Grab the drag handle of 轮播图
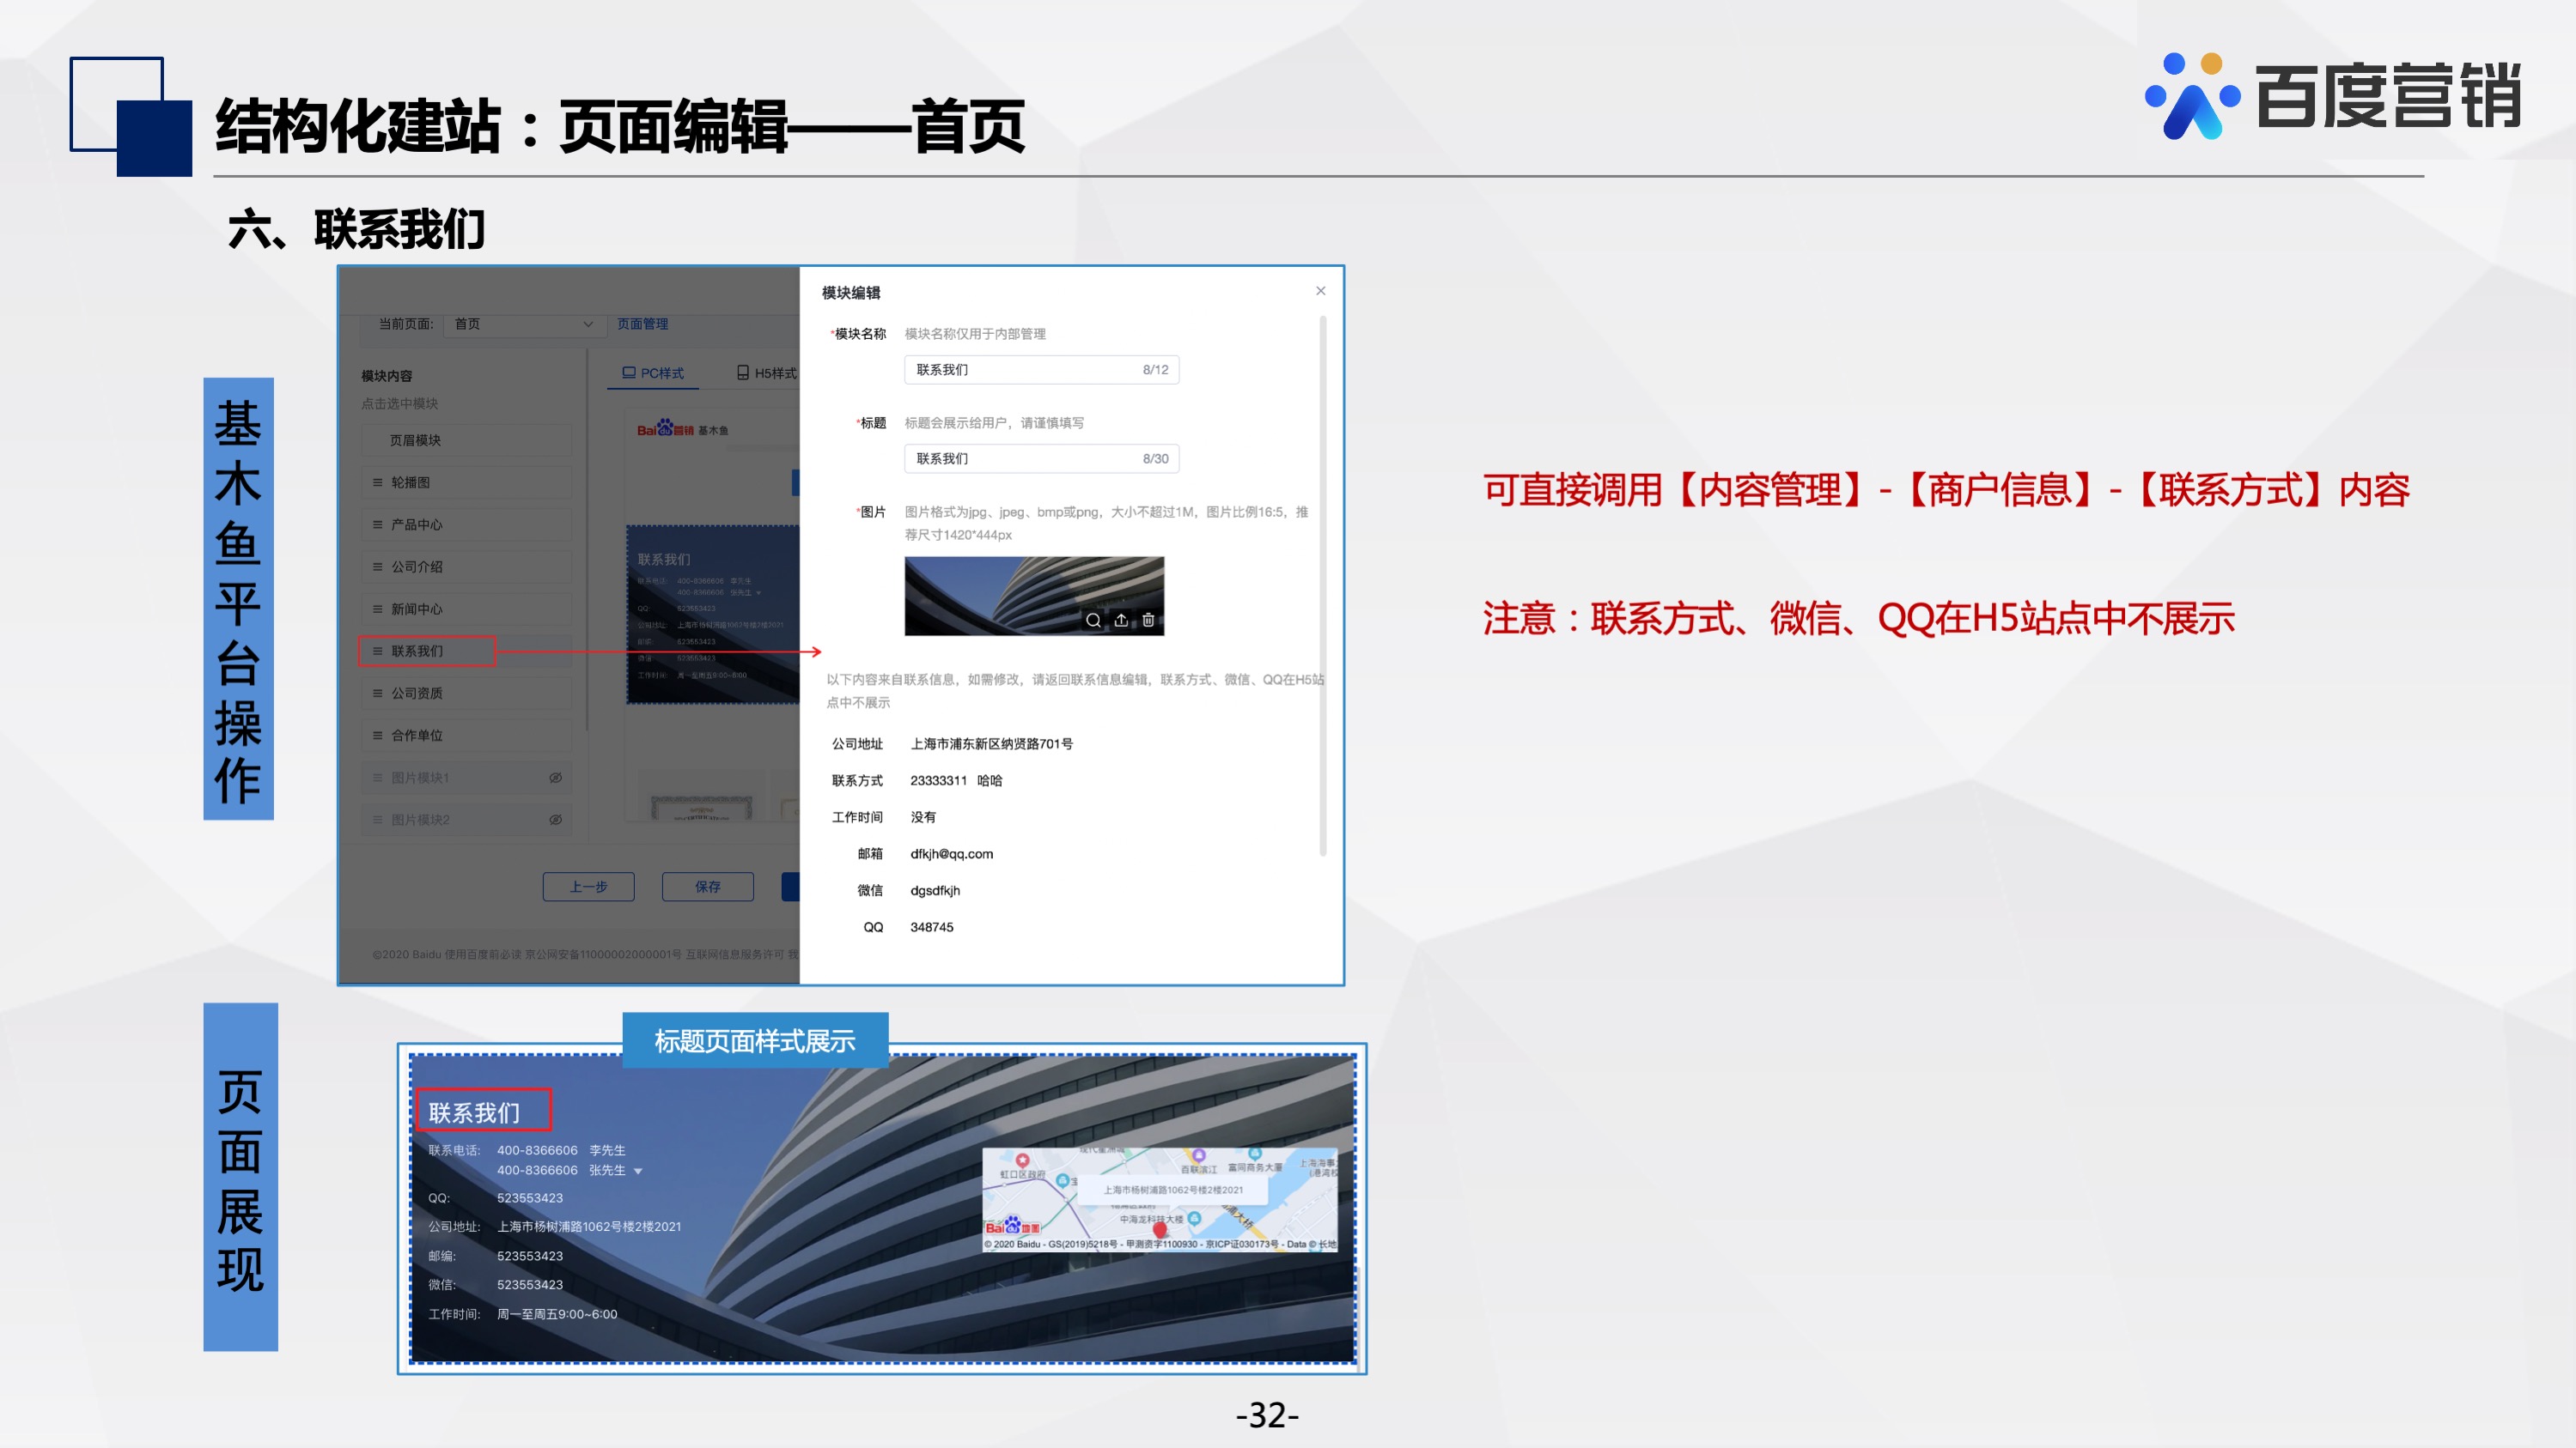2576x1448 pixels. (377, 482)
